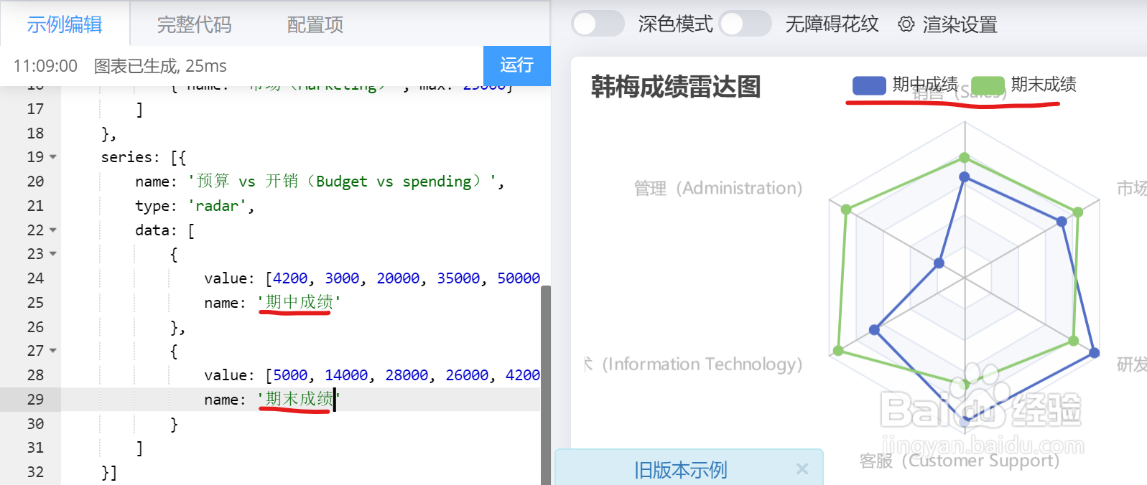Click the blue 运行 button
The image size is (1147, 485).
tap(517, 65)
